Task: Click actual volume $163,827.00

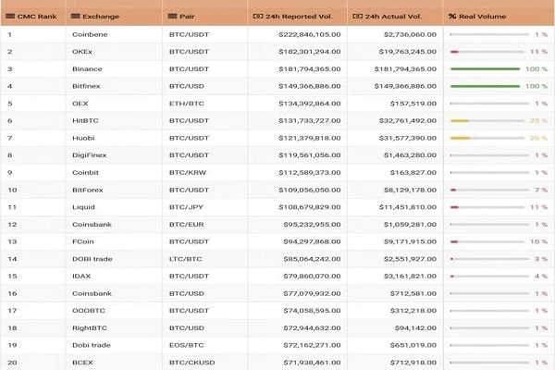Action: click(413, 172)
